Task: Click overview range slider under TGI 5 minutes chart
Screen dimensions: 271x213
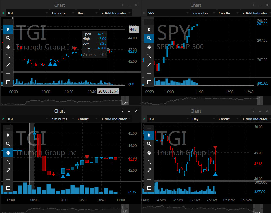Action: (124, 209)
